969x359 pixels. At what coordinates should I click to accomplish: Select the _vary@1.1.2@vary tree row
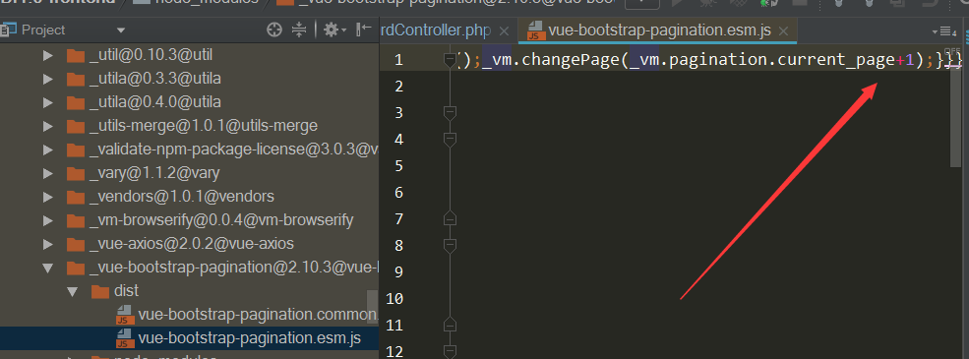tap(189, 173)
